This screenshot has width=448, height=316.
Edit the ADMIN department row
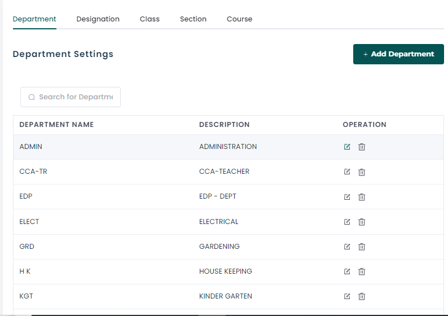click(x=347, y=147)
